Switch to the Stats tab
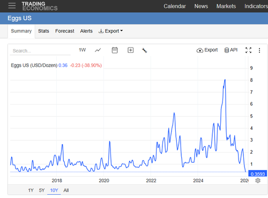268x198 pixels. point(43,31)
